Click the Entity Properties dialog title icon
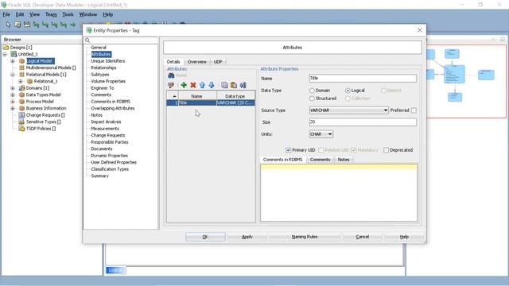This screenshot has width=509, height=286. [89, 30]
